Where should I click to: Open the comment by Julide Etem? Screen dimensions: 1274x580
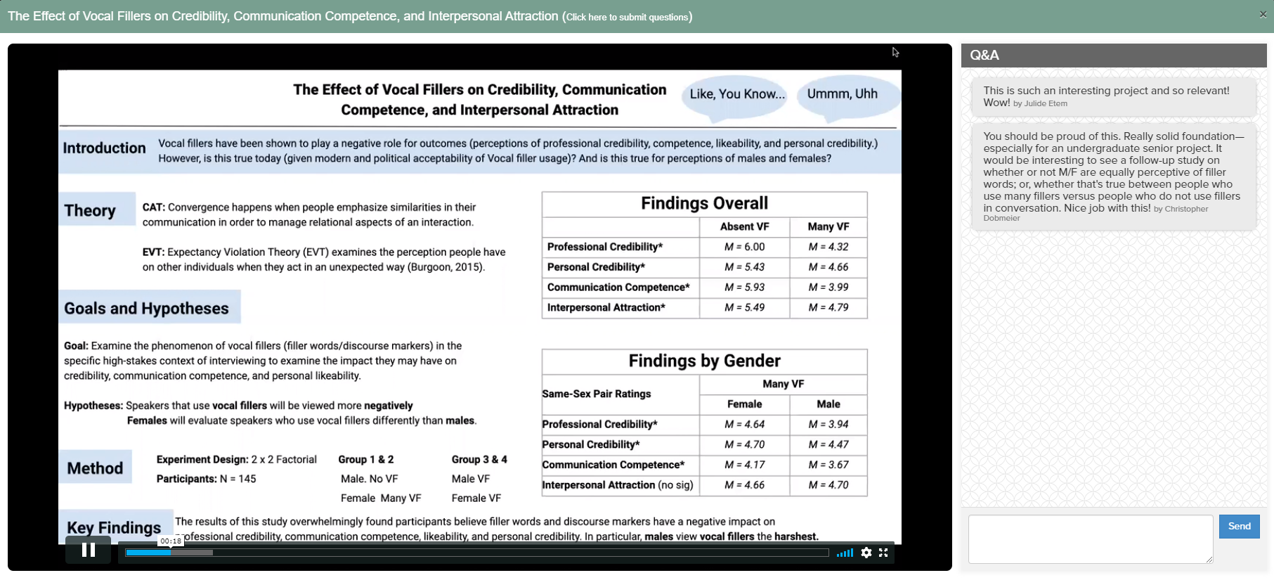(x=1114, y=96)
